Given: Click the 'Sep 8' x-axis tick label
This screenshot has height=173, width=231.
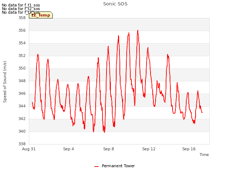Looking at the screenshot, I should pos(109,149).
